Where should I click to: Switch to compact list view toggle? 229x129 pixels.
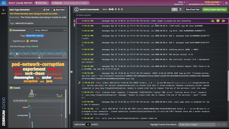[180, 9]
